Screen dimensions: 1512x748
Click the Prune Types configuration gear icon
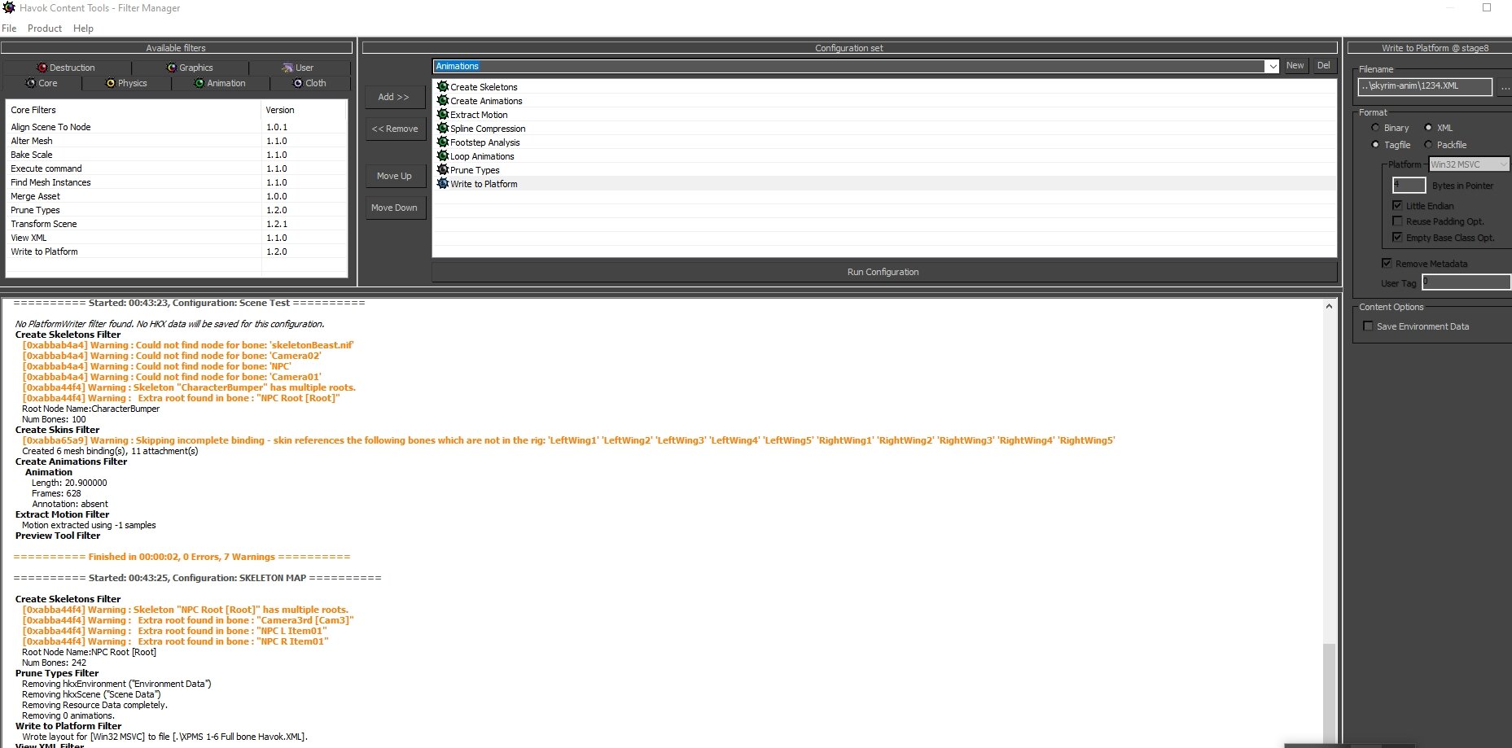[x=443, y=169]
